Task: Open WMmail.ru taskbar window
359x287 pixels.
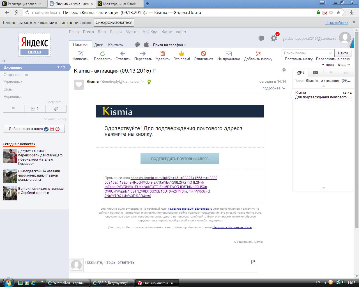Action: coord(67,283)
